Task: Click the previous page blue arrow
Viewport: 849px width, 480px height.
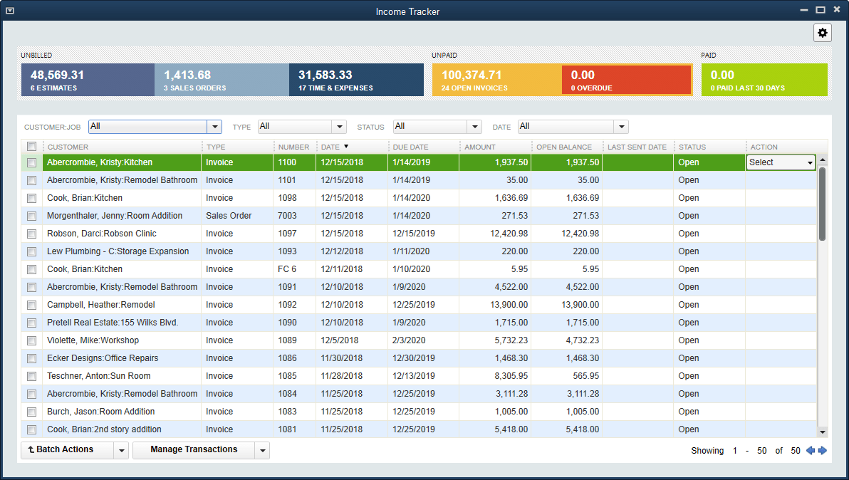Action: coord(811,450)
